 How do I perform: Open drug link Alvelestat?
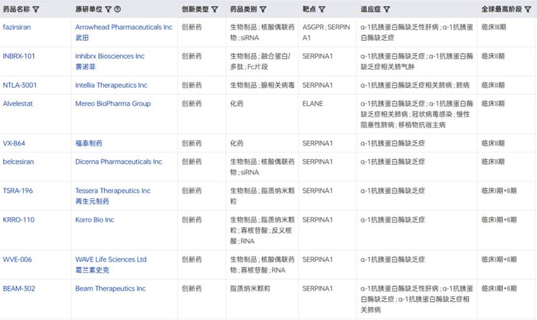tap(18, 103)
